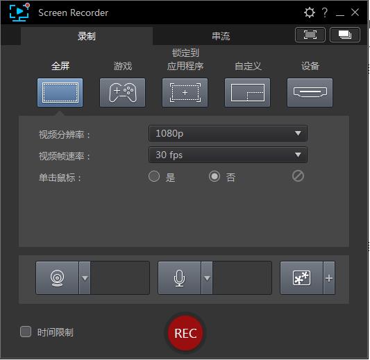
Task: Click the 锁定到 应用程序 label text
Action: pyautogui.click(x=185, y=60)
